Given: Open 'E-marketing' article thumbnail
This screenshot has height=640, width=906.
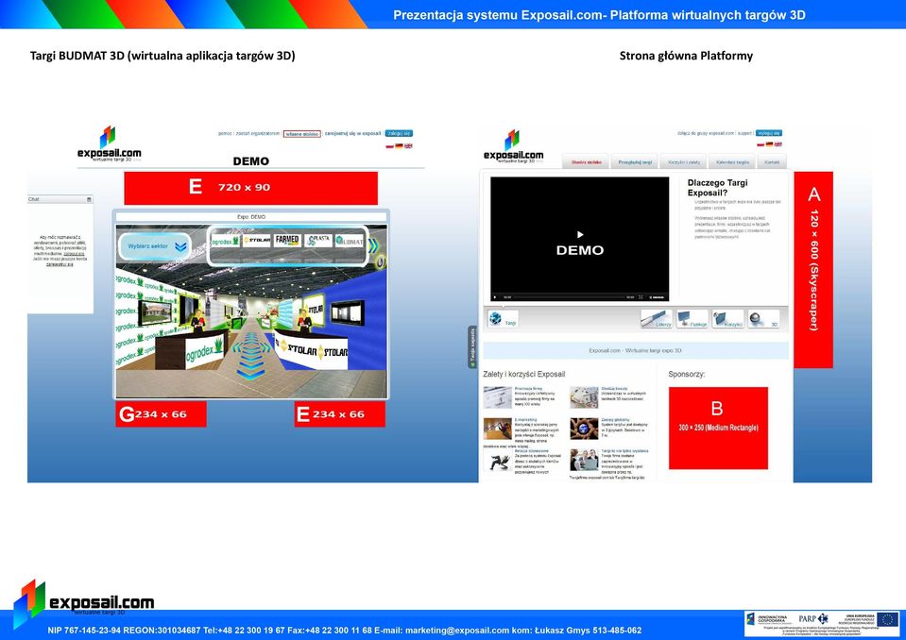Looking at the screenshot, I should pyautogui.click(x=498, y=429).
